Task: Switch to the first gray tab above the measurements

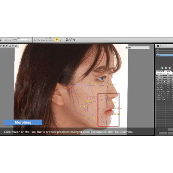Action: tap(160, 71)
